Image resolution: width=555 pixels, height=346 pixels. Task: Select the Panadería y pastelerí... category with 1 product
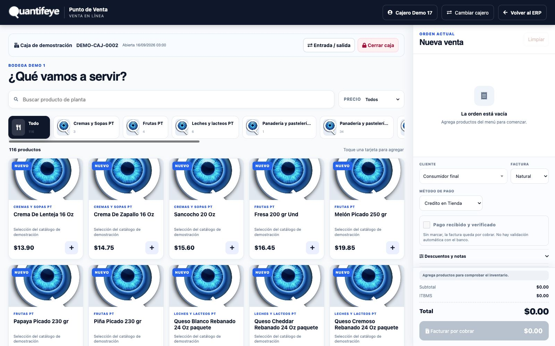point(279,127)
